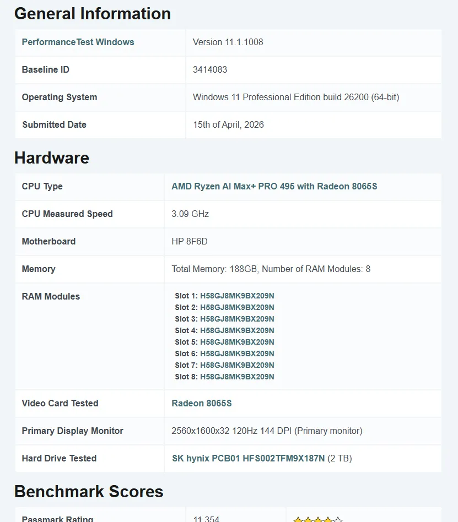The width and height of the screenshot is (458, 522).
Task: Click the General Information heading
Action: [93, 14]
